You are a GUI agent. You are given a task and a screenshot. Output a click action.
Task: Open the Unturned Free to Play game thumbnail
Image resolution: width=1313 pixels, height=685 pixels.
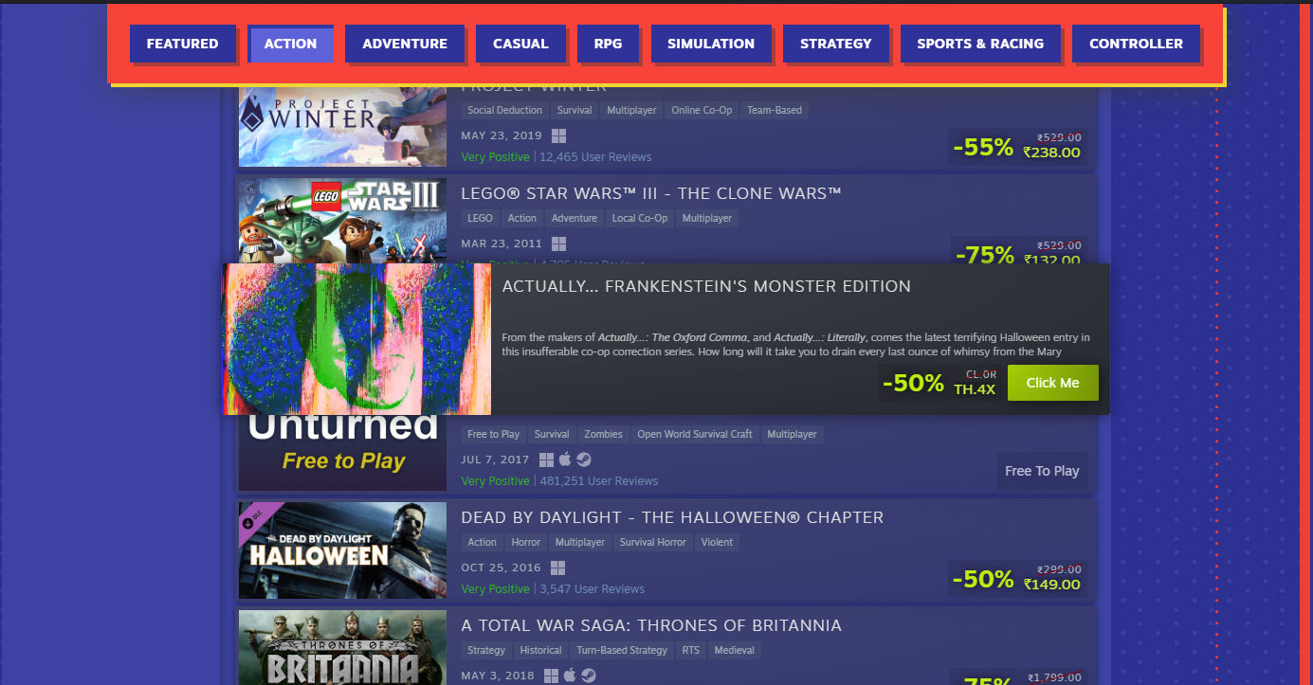342,452
